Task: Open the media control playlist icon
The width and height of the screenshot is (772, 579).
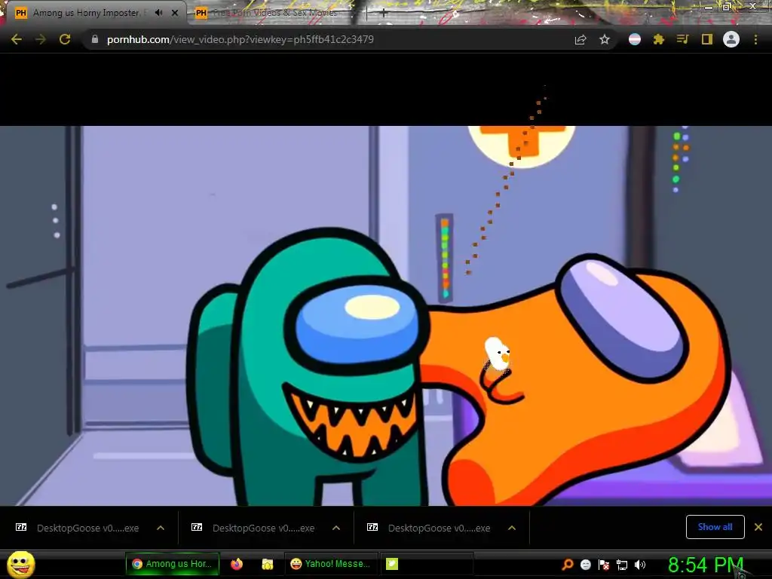Action: click(682, 39)
